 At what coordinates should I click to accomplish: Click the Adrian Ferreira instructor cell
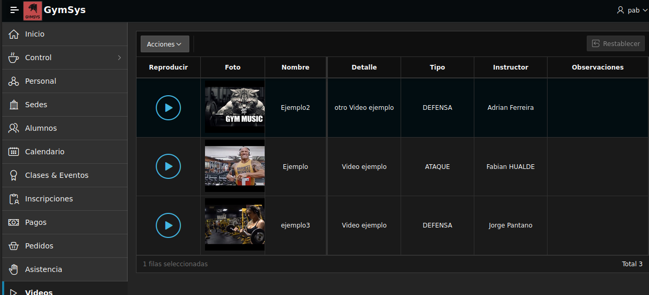[510, 108]
